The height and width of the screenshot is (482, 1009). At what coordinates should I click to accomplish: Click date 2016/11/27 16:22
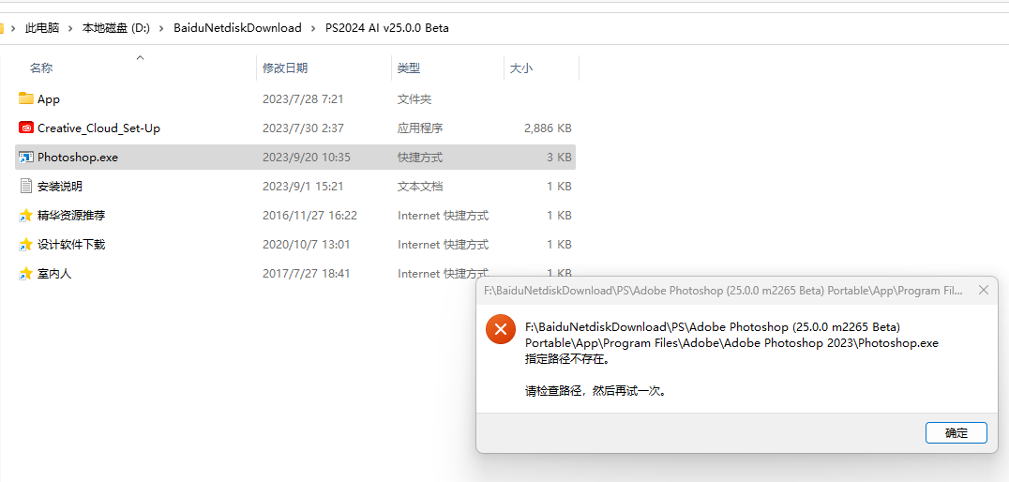(x=309, y=216)
